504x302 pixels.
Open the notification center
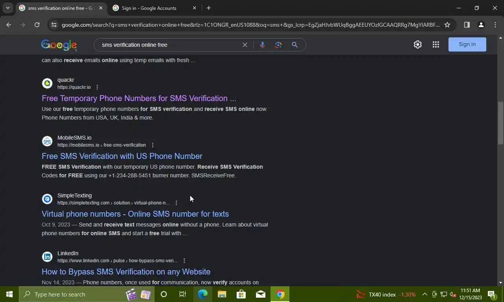click(x=491, y=294)
